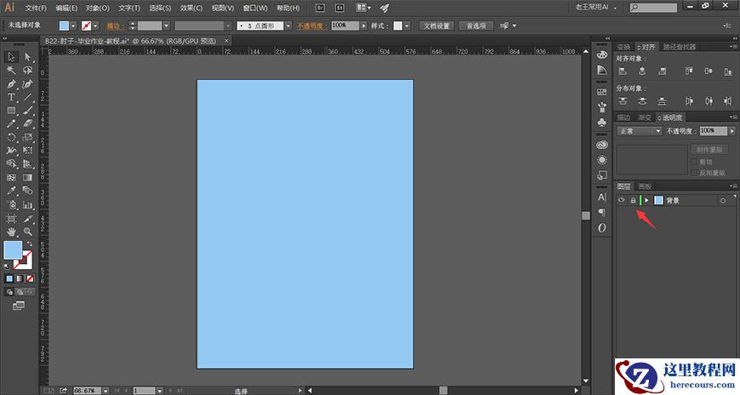Enable the 反相蒙版 checkbox
This screenshot has width=740, height=395.
pos(695,172)
